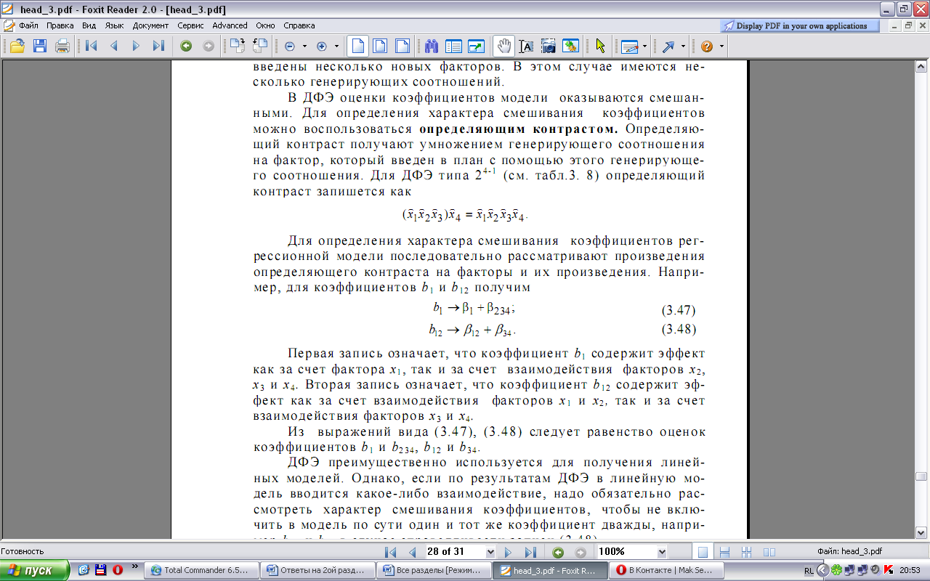This screenshot has width=930, height=581.
Task: Open the Advanced menu
Action: click(230, 25)
